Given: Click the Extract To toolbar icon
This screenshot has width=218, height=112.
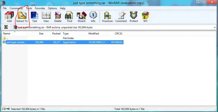Looking at the screenshot, I should (22, 17).
